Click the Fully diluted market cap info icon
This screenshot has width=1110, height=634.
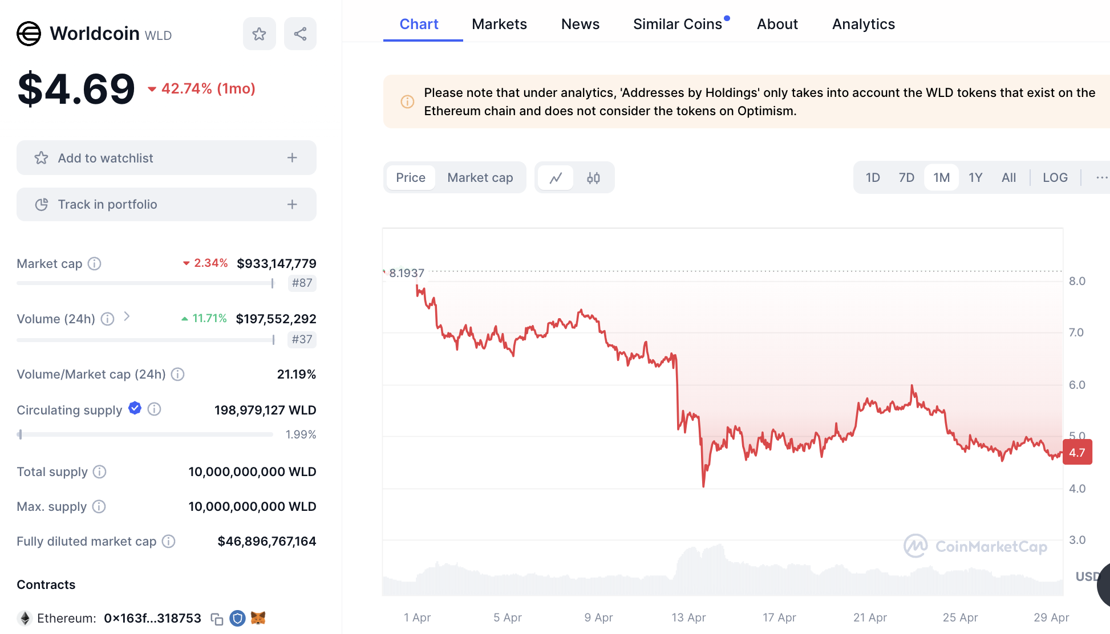click(x=168, y=541)
